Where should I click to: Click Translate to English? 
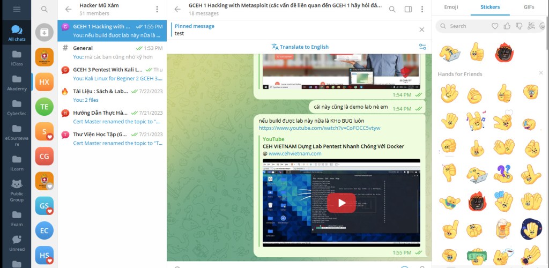tap(300, 47)
